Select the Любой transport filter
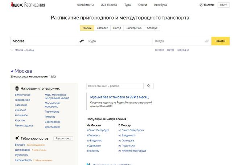The height and width of the screenshot is (165, 243). click(x=87, y=28)
